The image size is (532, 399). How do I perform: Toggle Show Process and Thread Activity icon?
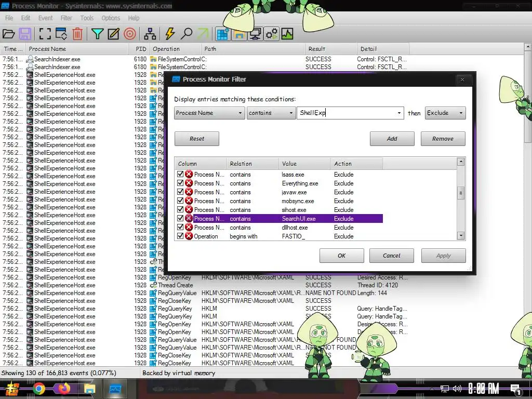[271, 34]
